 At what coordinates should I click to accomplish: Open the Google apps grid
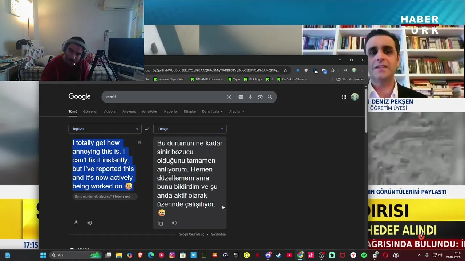click(344, 97)
